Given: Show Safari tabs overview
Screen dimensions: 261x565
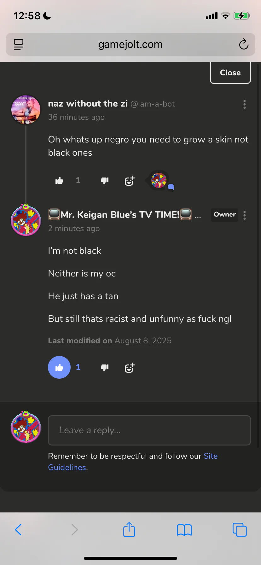Looking at the screenshot, I should point(240,530).
